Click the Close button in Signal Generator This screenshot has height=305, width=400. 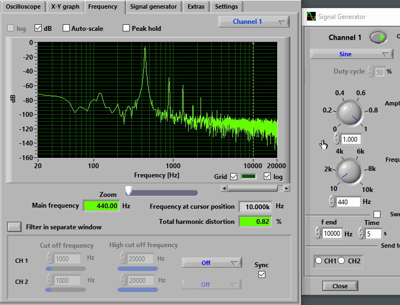[340, 286]
